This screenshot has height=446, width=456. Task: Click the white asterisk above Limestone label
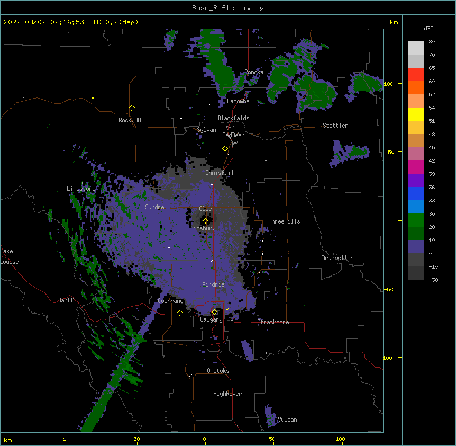pos(81,183)
